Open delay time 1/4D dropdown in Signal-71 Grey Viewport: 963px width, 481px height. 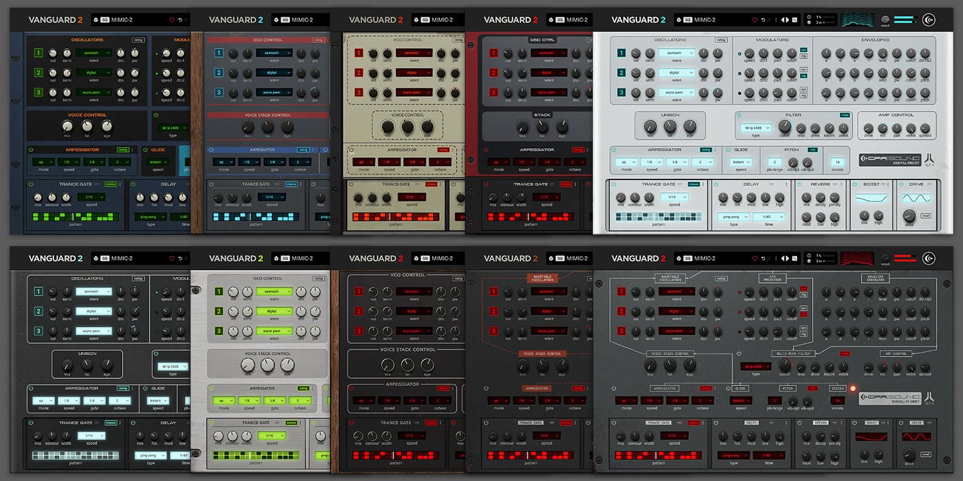point(769,455)
